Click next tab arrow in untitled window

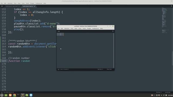pyautogui.click(x=59, y=31)
